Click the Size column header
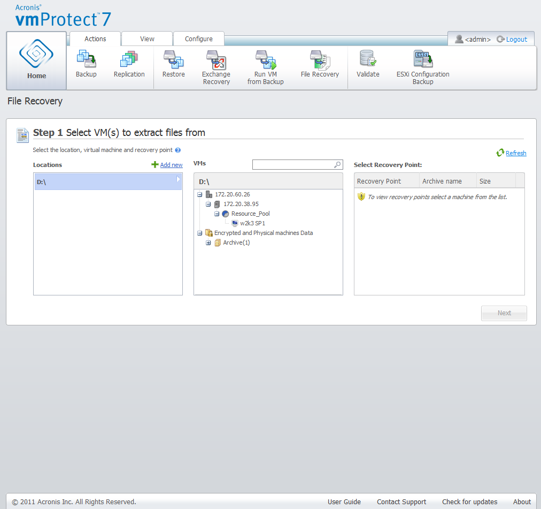The width and height of the screenshot is (541, 509). (x=496, y=181)
